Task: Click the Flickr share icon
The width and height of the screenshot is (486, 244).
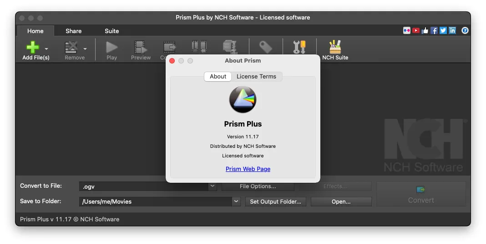Action: [x=407, y=30]
